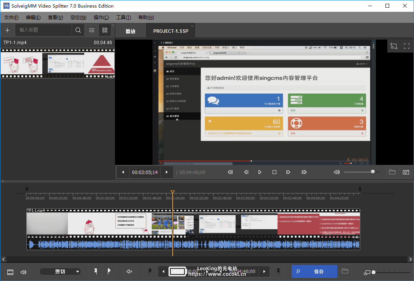Select the TP1-1.mp4 clip on the timeline
This screenshot has height=281, width=414.
tap(193, 224)
